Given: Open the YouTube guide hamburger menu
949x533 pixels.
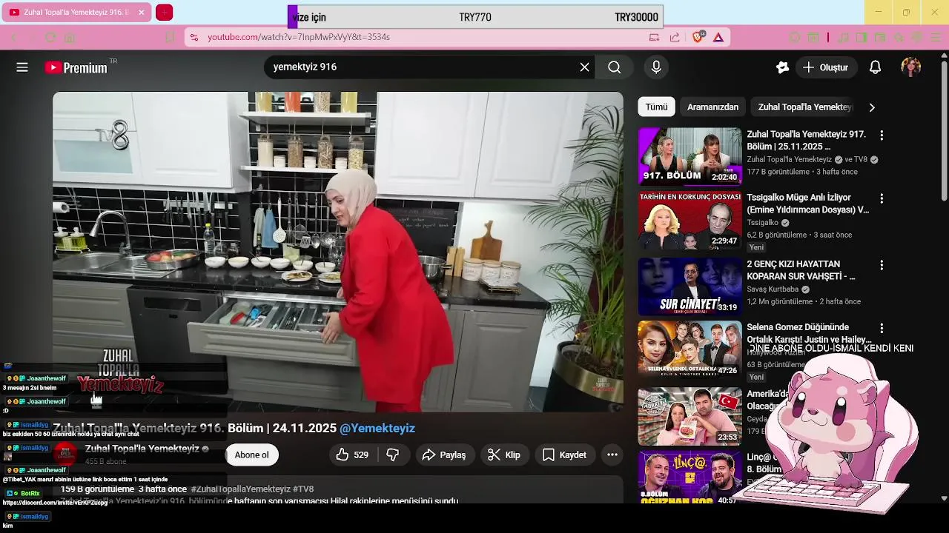Looking at the screenshot, I should (x=22, y=67).
